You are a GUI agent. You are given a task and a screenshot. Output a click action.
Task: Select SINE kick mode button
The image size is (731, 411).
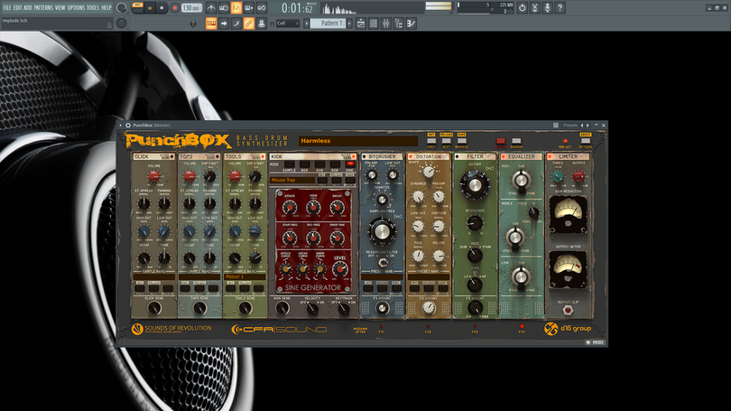point(349,164)
